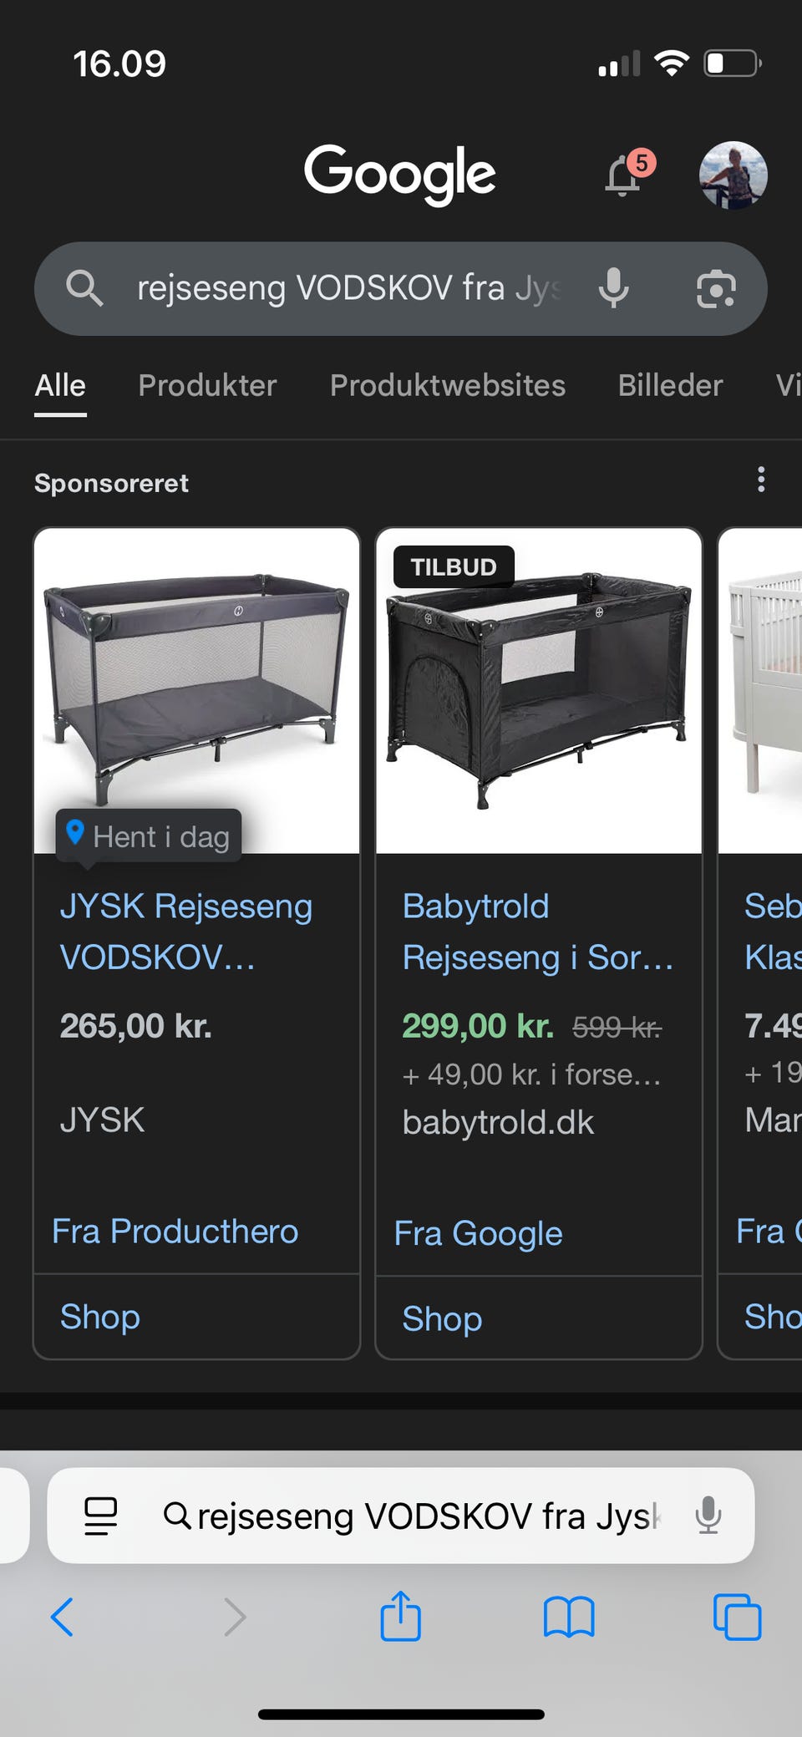
Task: Tap Shop under the JYSK product
Action: 99,1317
